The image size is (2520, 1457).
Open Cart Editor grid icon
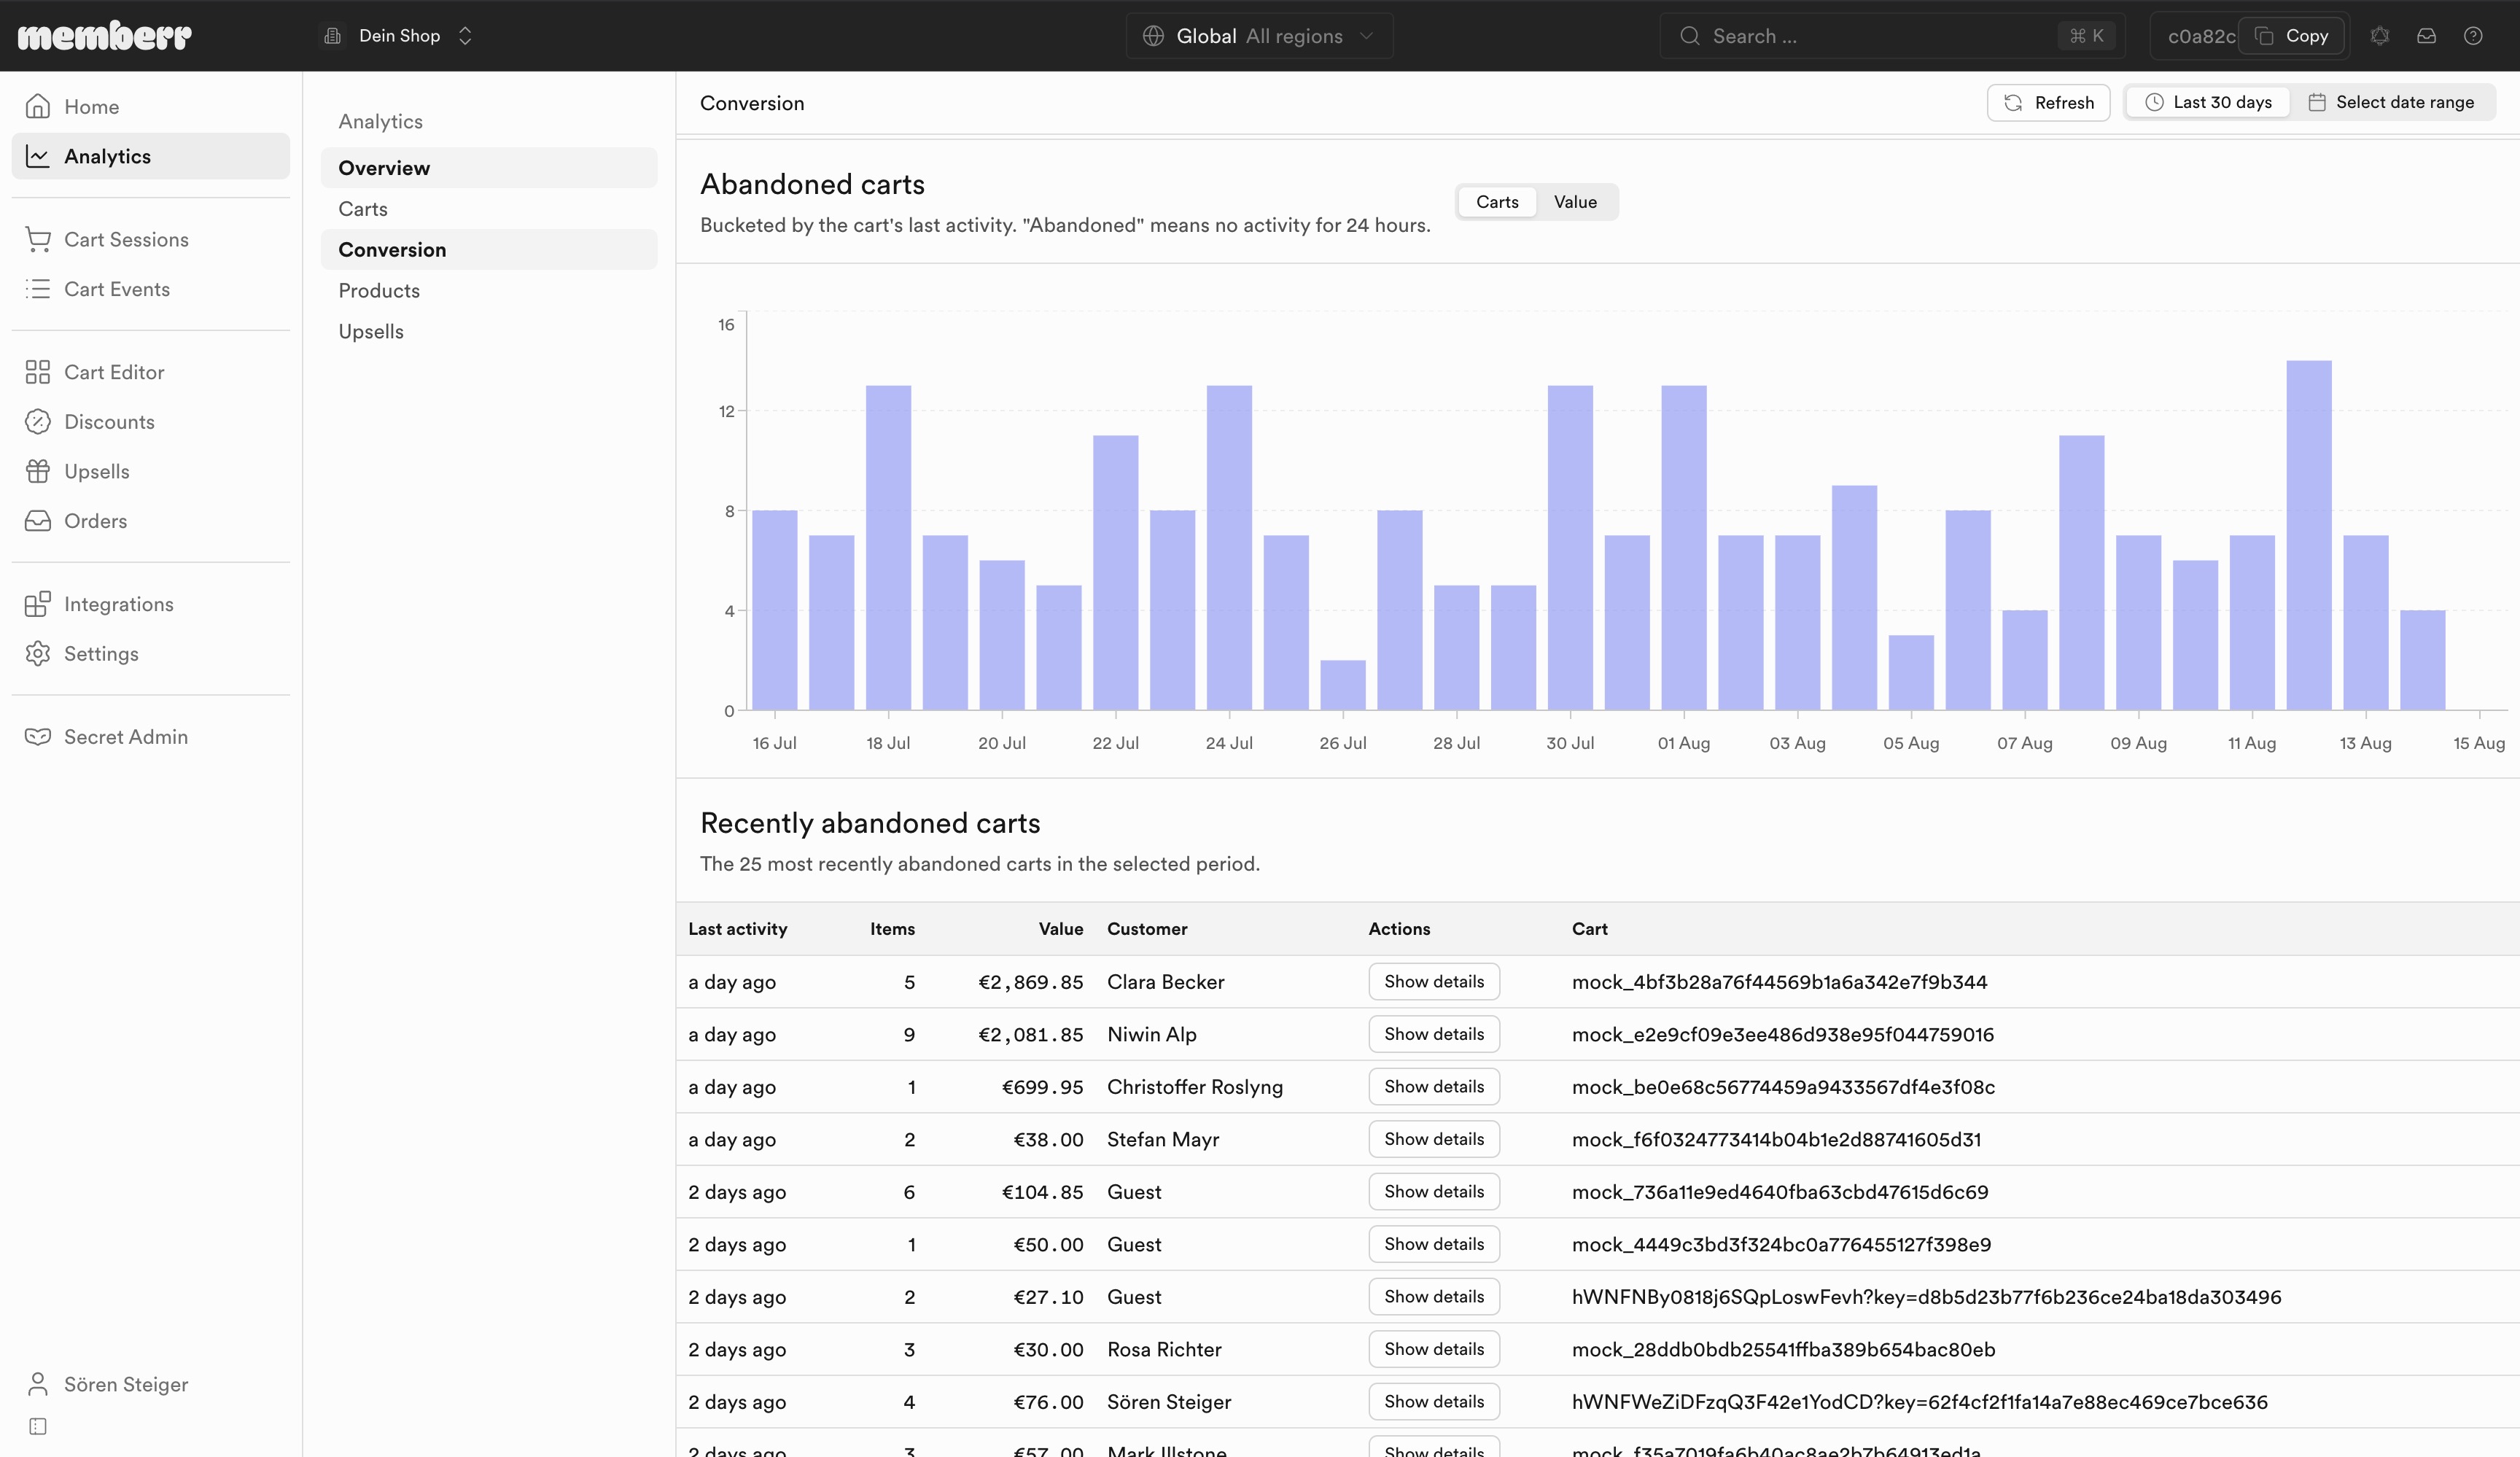[38, 372]
